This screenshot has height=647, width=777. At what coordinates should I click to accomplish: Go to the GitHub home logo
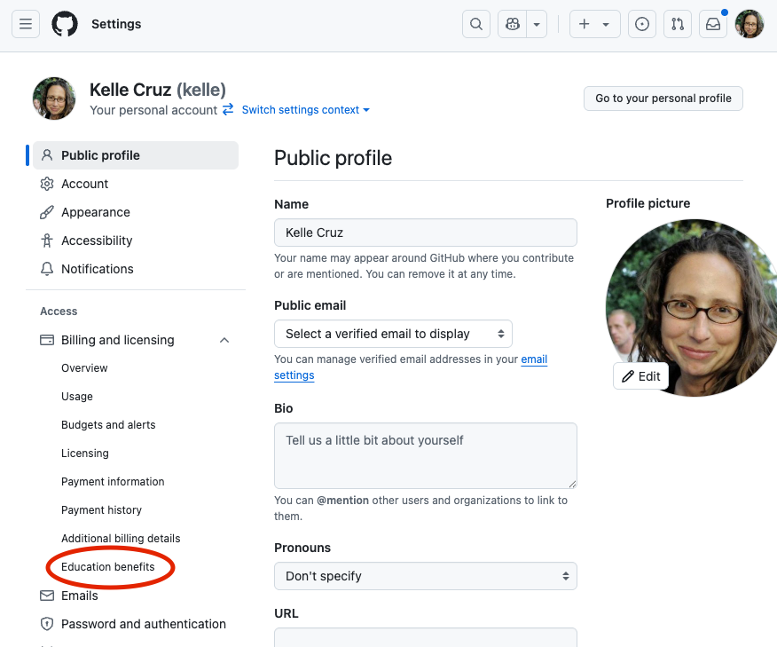(x=65, y=24)
